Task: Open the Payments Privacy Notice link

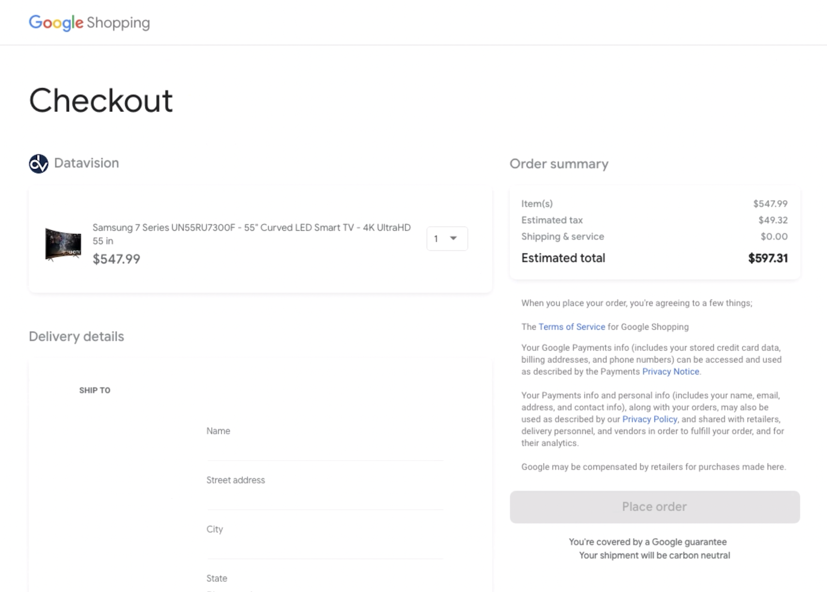Action: point(670,371)
